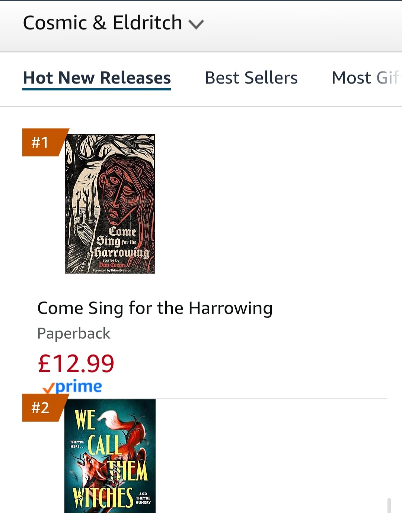Screen dimensions: 402x513
Task: Click Dan Coxon's name on the book cover
Action: 112,265
